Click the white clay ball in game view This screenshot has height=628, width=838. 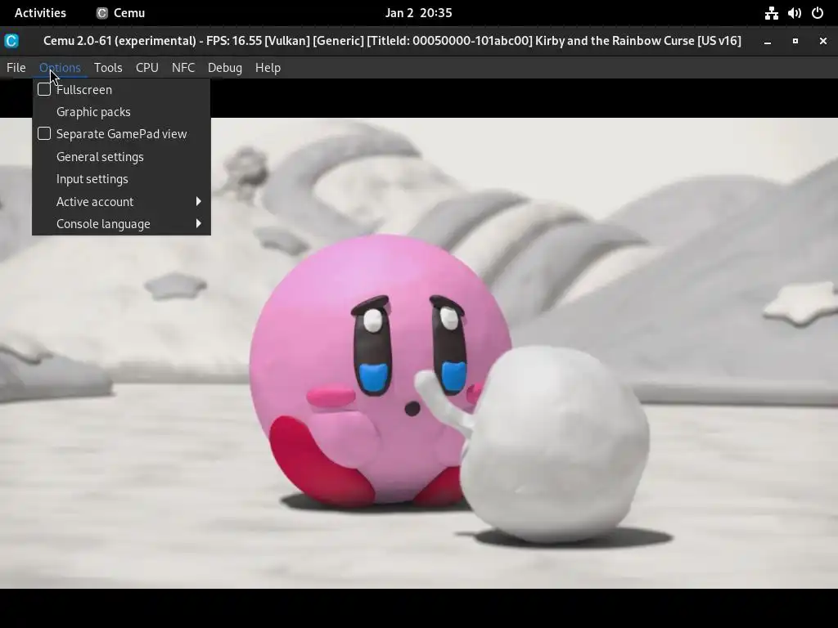(555, 443)
